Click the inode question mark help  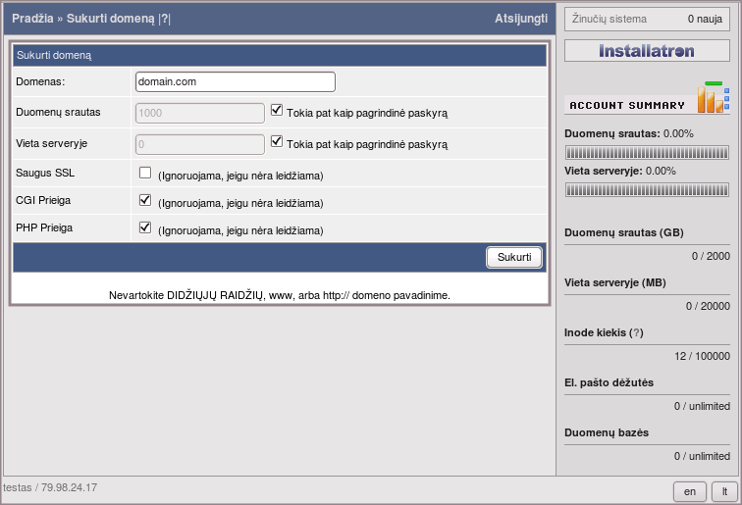tap(636, 332)
